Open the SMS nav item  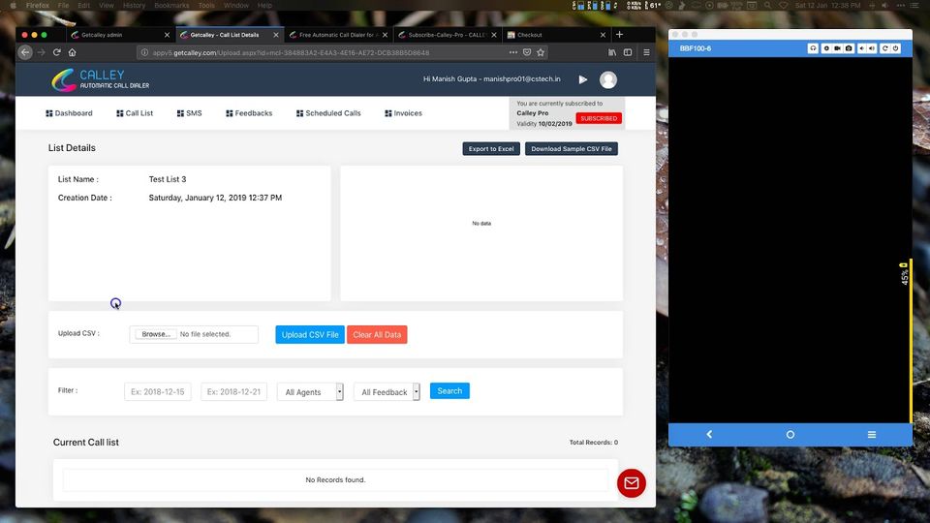point(189,113)
